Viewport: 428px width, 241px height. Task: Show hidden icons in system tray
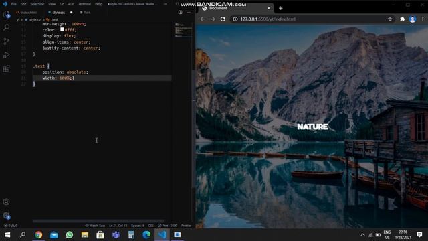(362, 235)
